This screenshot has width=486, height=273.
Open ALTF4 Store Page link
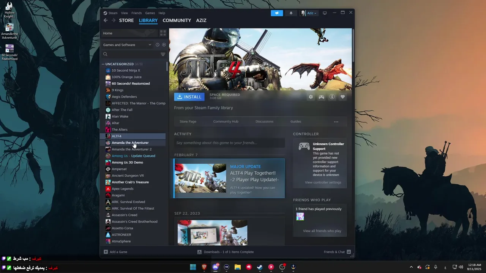click(x=188, y=122)
